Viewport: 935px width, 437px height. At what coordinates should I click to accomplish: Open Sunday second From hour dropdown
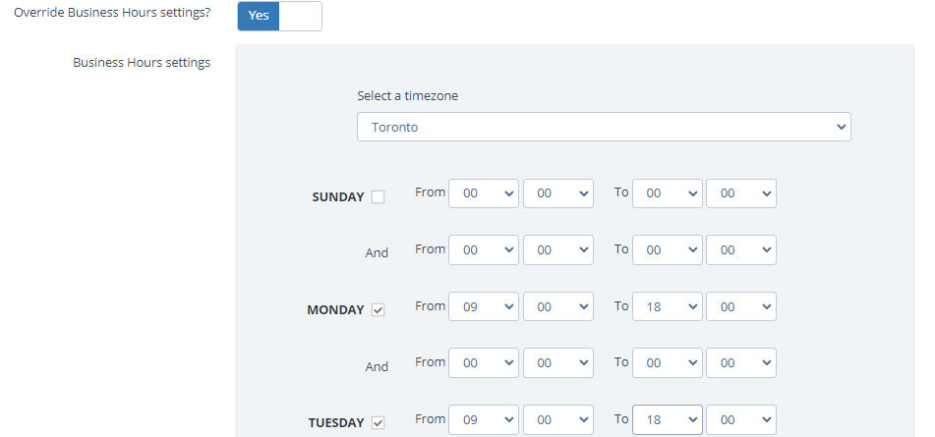(x=484, y=250)
